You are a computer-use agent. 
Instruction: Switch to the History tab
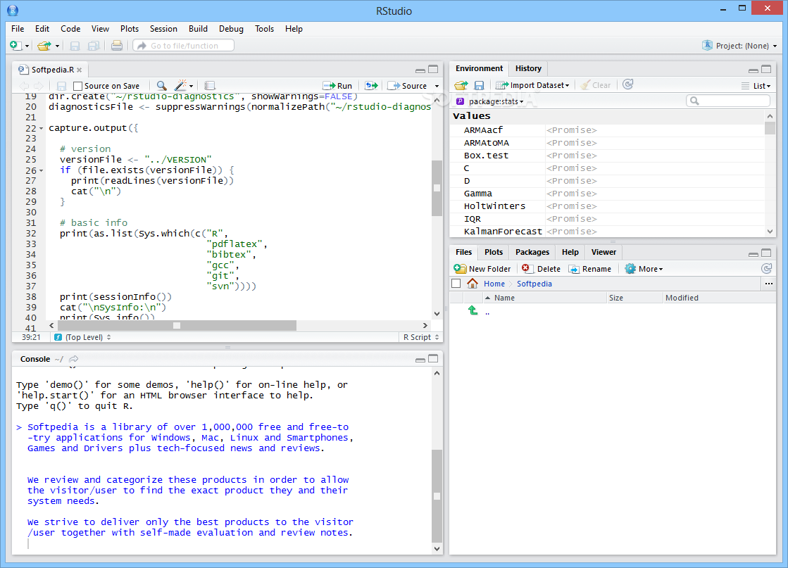tap(528, 68)
